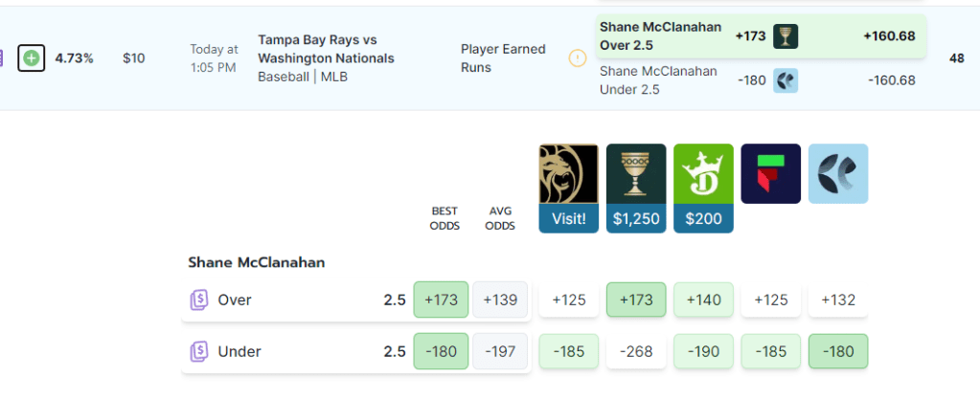Click the DraftKings crown sportsbook logo
This screenshot has width=980, height=400.
[703, 174]
